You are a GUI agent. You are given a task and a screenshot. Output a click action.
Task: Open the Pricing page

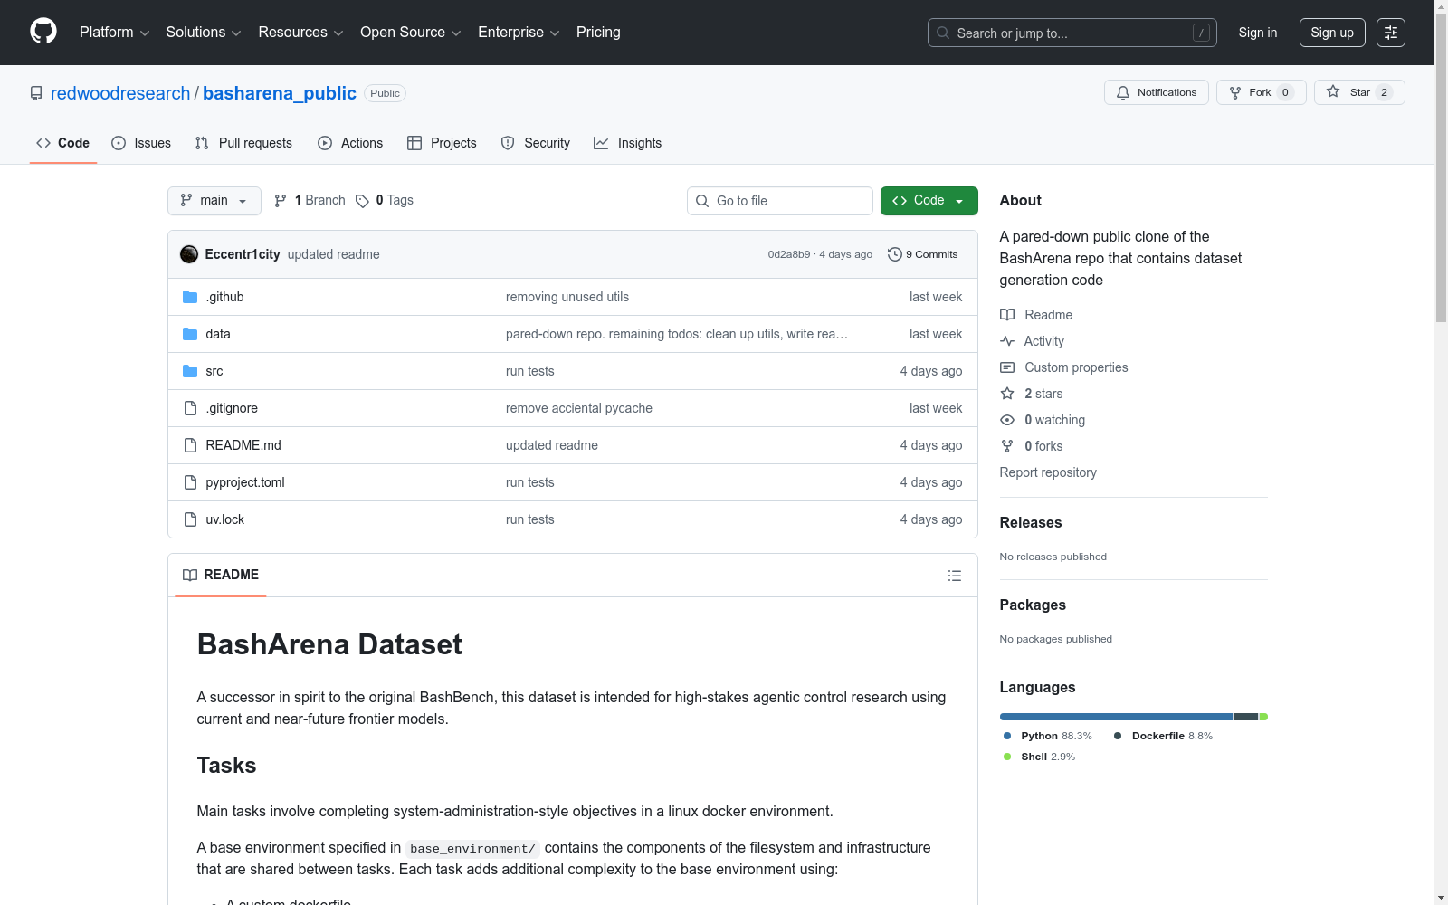click(598, 33)
